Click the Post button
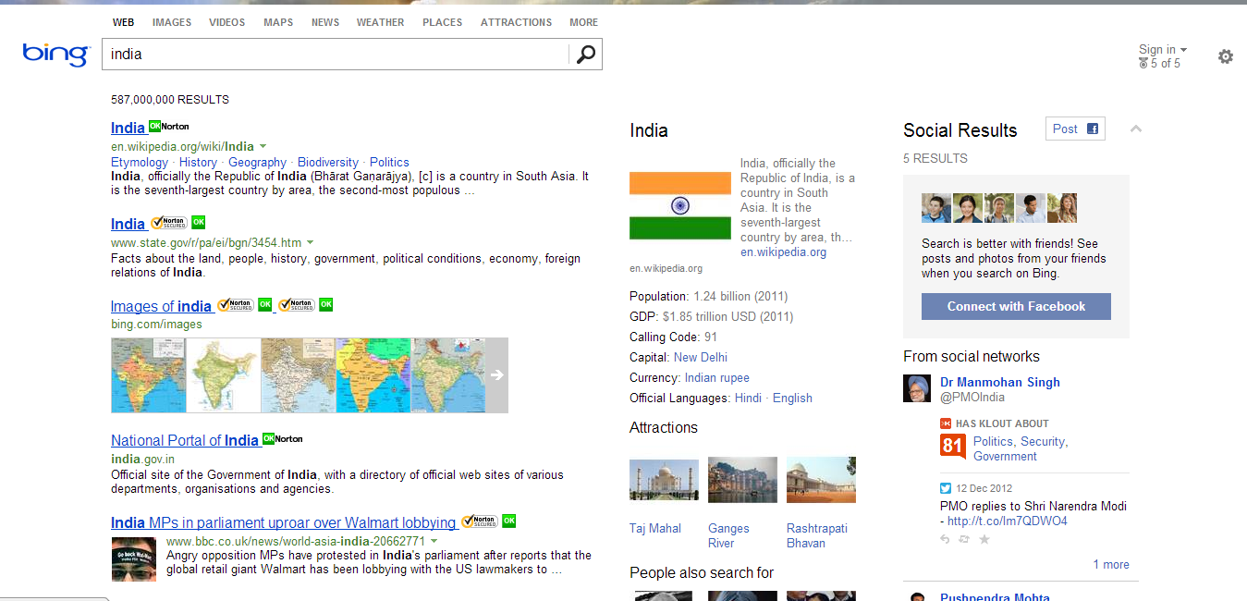Viewport: 1247px width, 601px height. [1075, 129]
